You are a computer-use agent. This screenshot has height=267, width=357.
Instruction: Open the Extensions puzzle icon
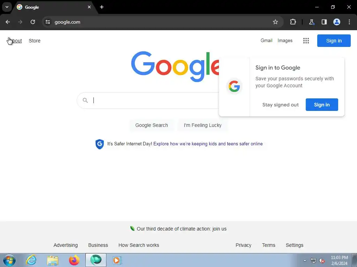[293, 22]
